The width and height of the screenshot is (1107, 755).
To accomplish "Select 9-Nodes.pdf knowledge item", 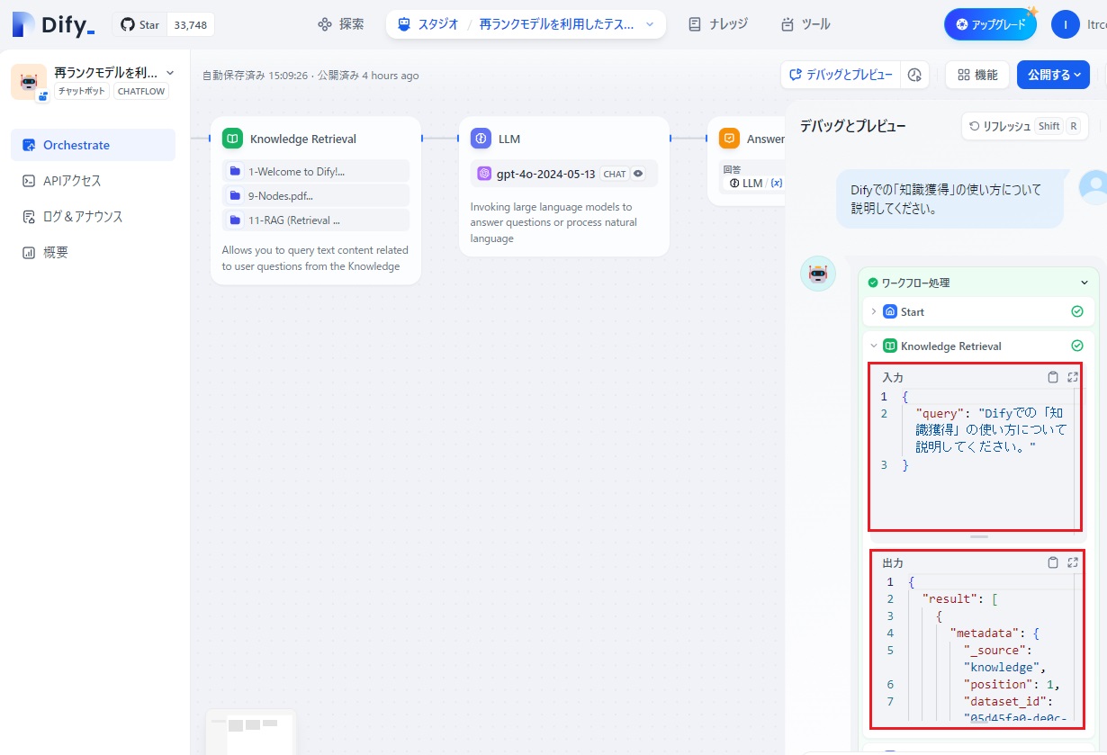I will [x=316, y=195].
